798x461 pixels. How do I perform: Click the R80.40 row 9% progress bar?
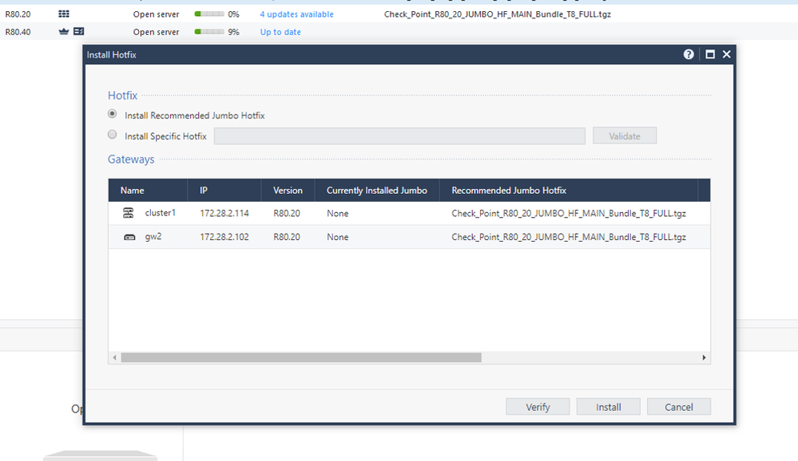(209, 32)
